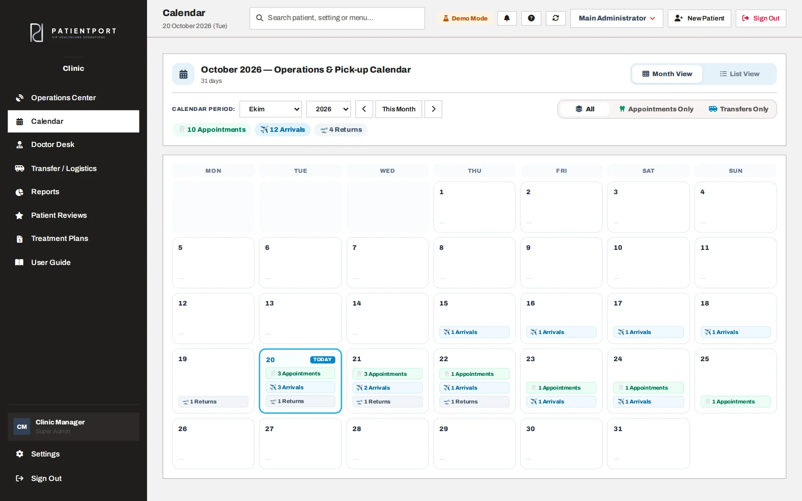Image resolution: width=802 pixels, height=501 pixels.
Task: Click the Patient Reviews star icon
Action: tap(20, 216)
